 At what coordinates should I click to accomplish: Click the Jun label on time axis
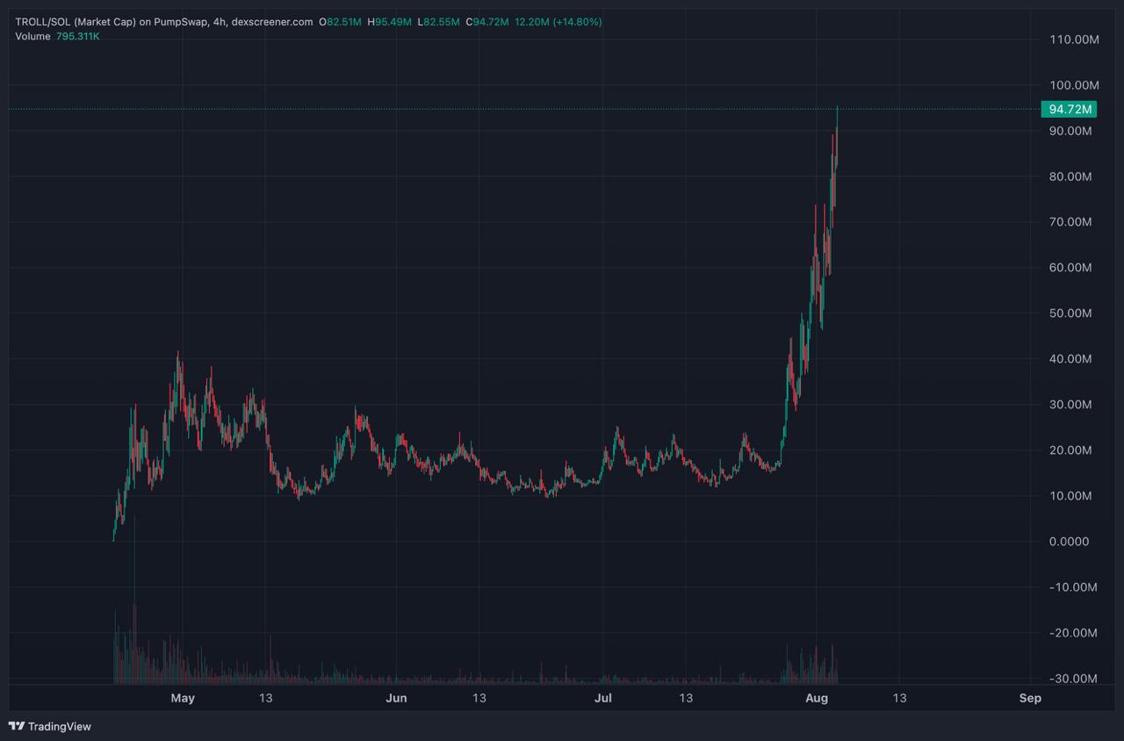click(397, 698)
